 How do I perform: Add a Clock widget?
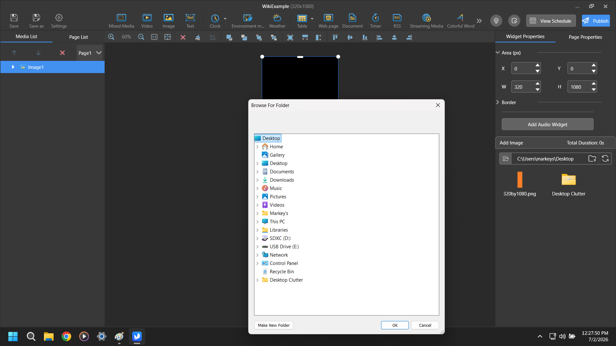(x=215, y=21)
